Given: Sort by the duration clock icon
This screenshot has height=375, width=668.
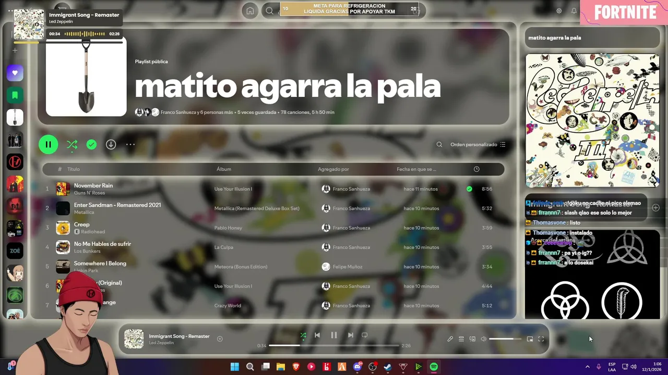Looking at the screenshot, I should 476,169.
